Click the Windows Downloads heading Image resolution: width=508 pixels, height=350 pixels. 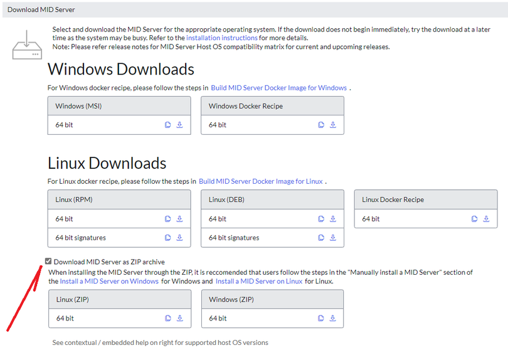click(x=121, y=69)
